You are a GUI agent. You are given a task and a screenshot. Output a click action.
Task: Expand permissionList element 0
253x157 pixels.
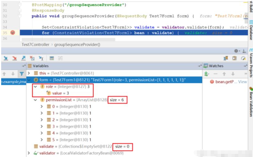point(41,107)
